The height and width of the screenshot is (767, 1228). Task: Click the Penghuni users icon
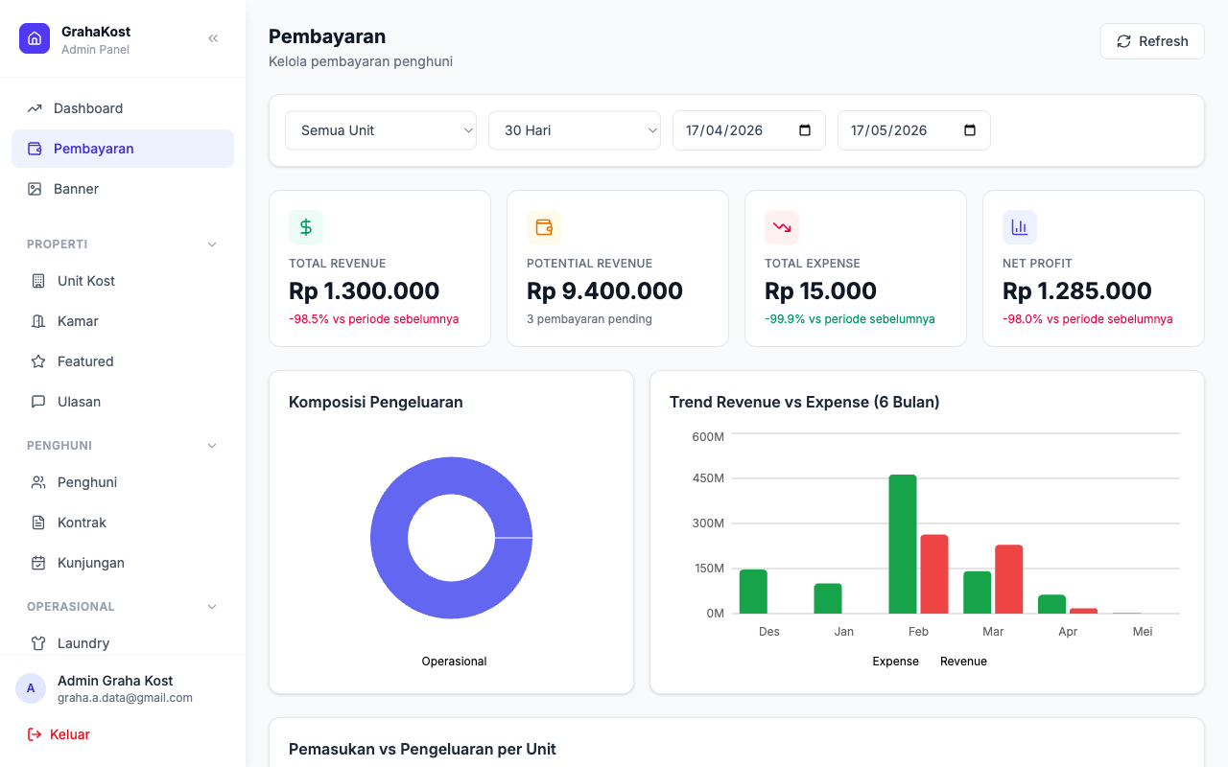(38, 482)
